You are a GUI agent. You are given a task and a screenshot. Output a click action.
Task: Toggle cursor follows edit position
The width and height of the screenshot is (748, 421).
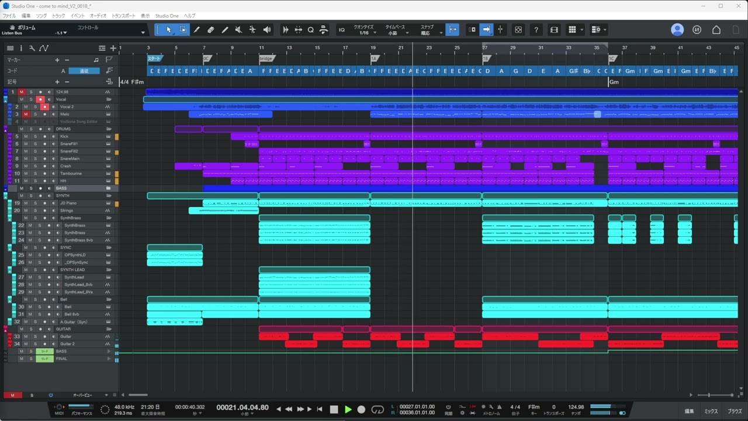pyautogui.click(x=500, y=30)
